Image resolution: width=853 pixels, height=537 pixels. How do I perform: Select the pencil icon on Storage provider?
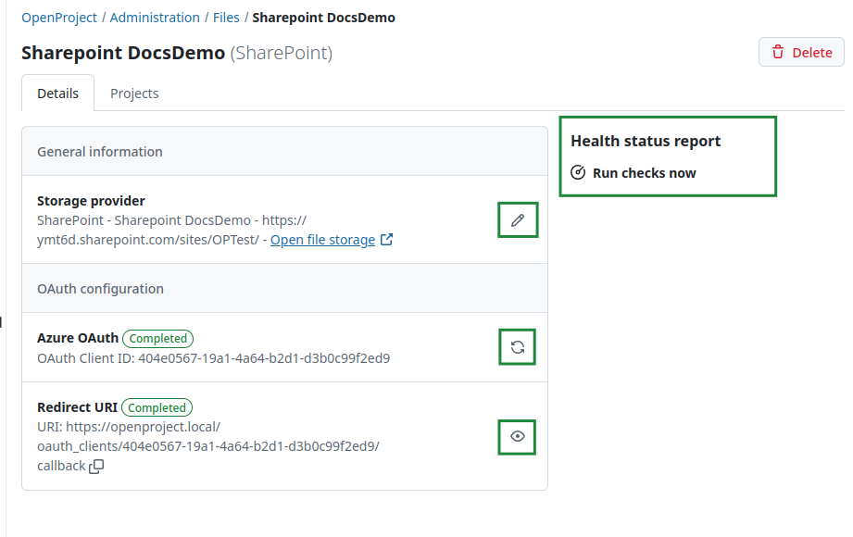(x=517, y=219)
